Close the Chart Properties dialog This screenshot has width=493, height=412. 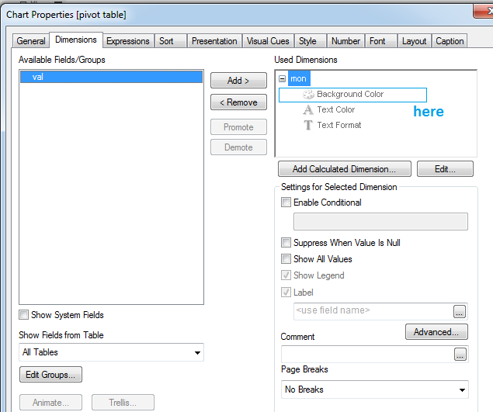click(484, 12)
